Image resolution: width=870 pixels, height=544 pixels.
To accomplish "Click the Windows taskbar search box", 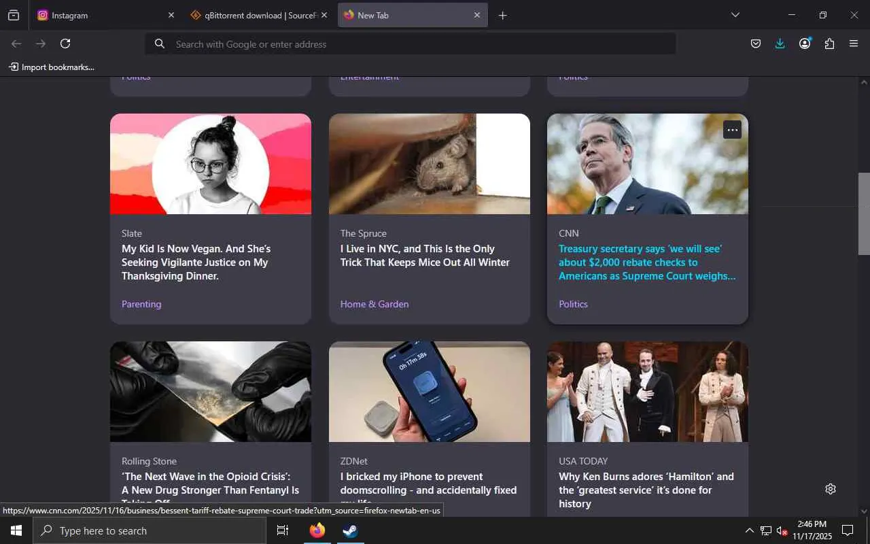I will tap(150, 530).
